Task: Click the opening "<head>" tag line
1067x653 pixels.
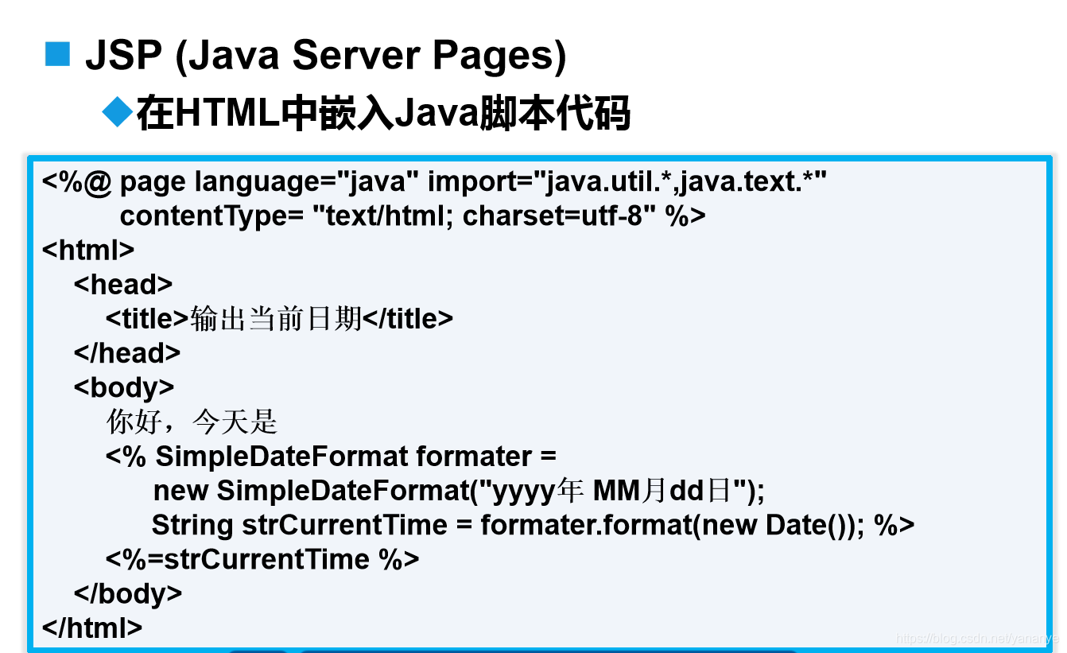Action: click(123, 284)
